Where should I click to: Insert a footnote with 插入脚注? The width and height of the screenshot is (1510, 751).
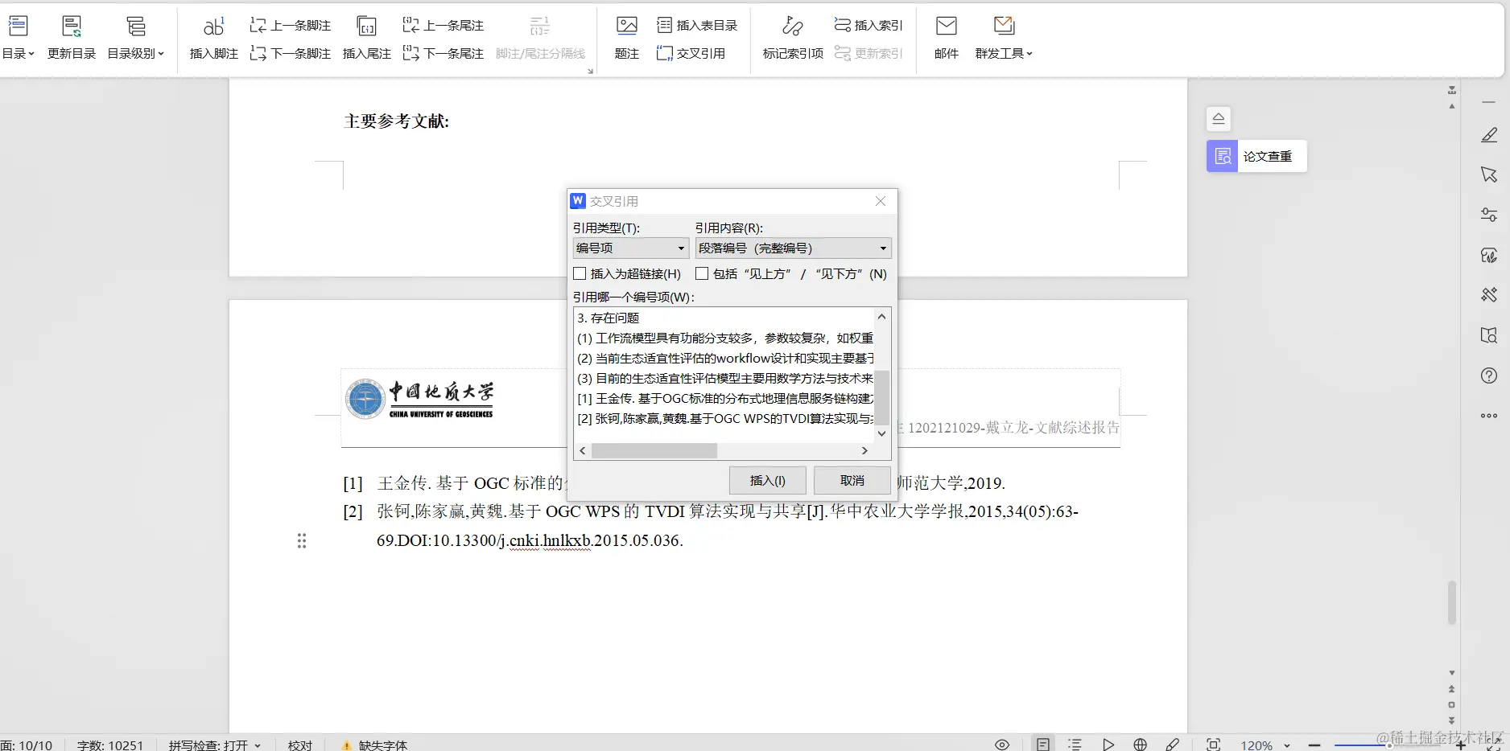[212, 36]
